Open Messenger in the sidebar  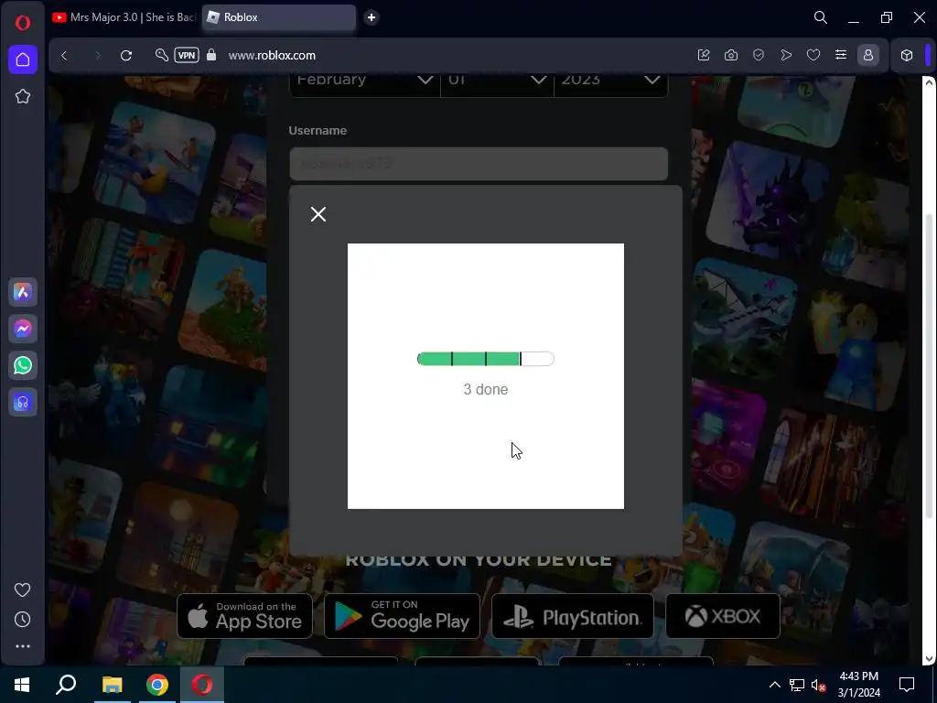[23, 329]
